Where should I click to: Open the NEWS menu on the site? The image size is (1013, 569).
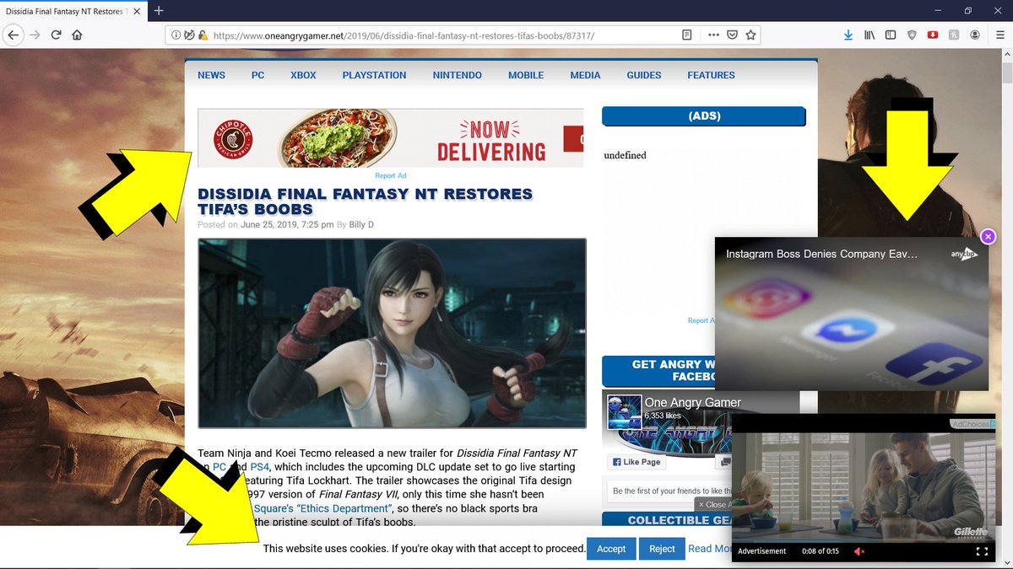(211, 75)
